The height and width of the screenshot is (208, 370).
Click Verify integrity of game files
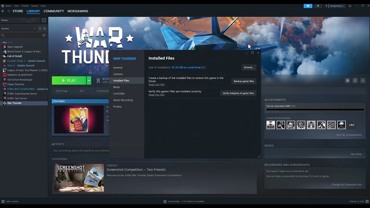point(238,93)
